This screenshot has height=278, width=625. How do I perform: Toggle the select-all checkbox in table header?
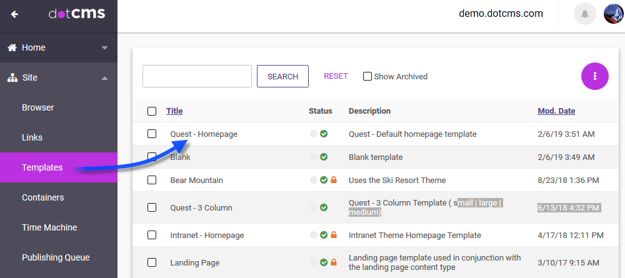(x=152, y=111)
